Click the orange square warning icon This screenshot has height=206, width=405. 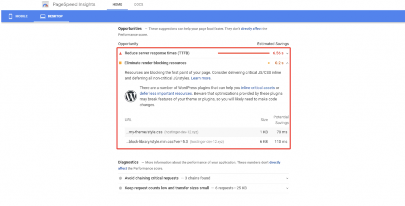(x=120, y=63)
